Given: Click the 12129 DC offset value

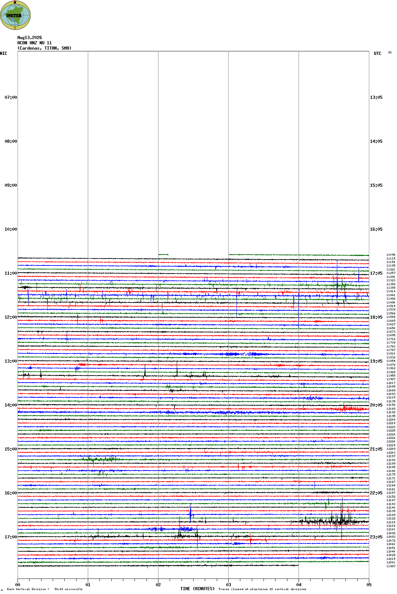Looking at the screenshot, I should [x=391, y=515].
